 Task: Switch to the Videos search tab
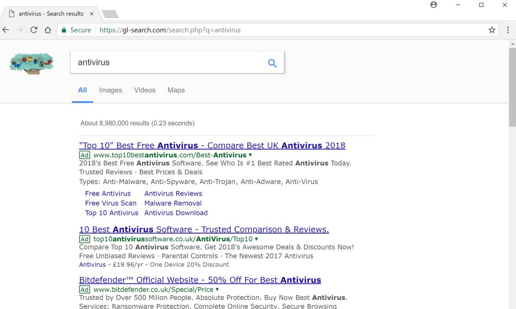144,90
